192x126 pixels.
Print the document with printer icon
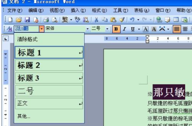point(46,20)
